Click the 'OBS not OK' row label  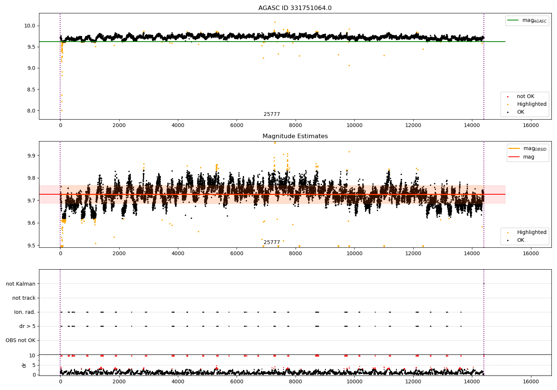click(x=20, y=340)
